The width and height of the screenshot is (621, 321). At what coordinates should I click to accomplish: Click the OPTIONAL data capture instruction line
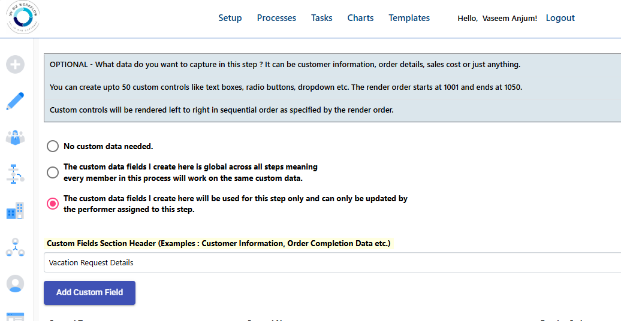pyautogui.click(x=285, y=65)
